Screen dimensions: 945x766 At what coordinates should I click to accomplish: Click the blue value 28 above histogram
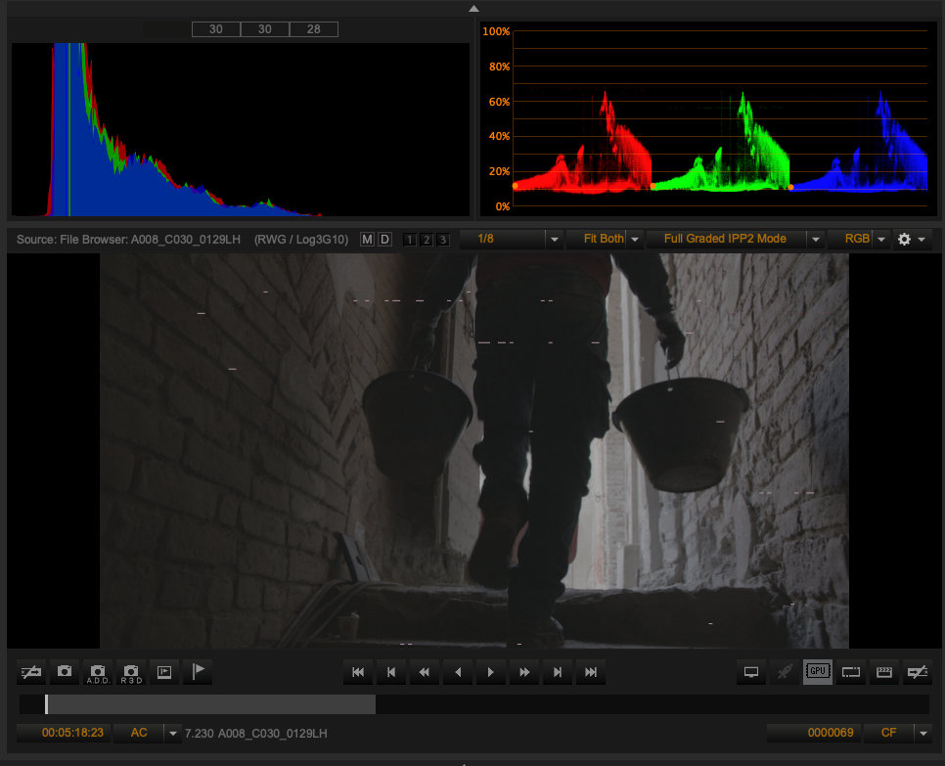(x=313, y=29)
